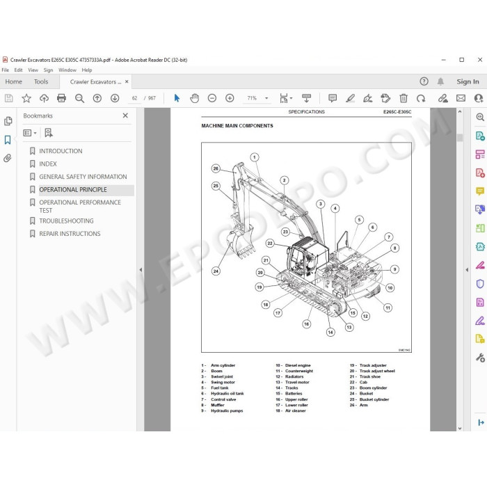Open the Help menu

point(87,70)
